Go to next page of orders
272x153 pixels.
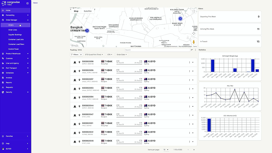194,150
